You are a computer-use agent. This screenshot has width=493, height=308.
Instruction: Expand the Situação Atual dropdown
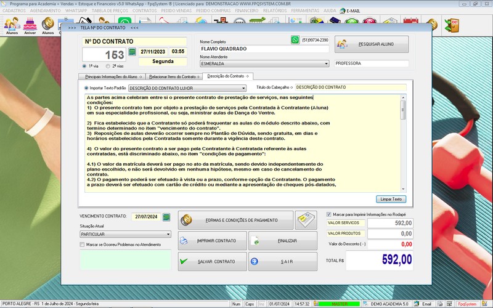tap(168, 234)
